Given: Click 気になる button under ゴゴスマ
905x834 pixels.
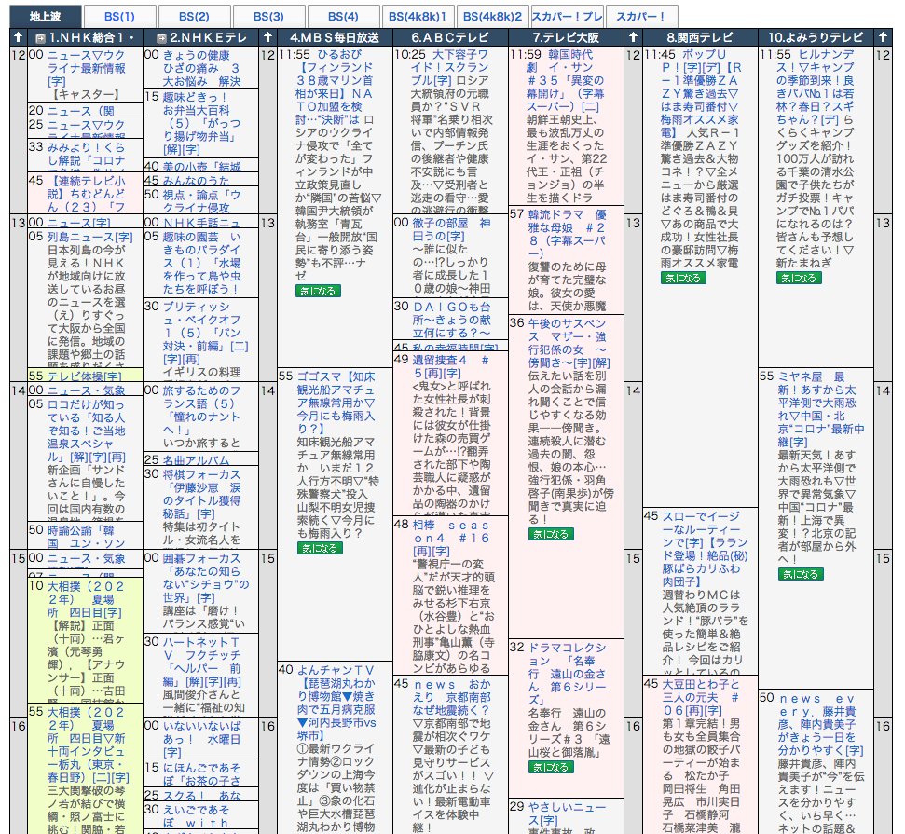Looking at the screenshot, I should (x=320, y=548).
